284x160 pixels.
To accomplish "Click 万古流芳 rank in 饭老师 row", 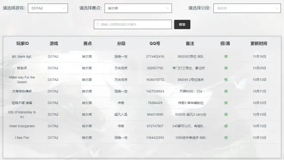I will (x=121, y=68).
